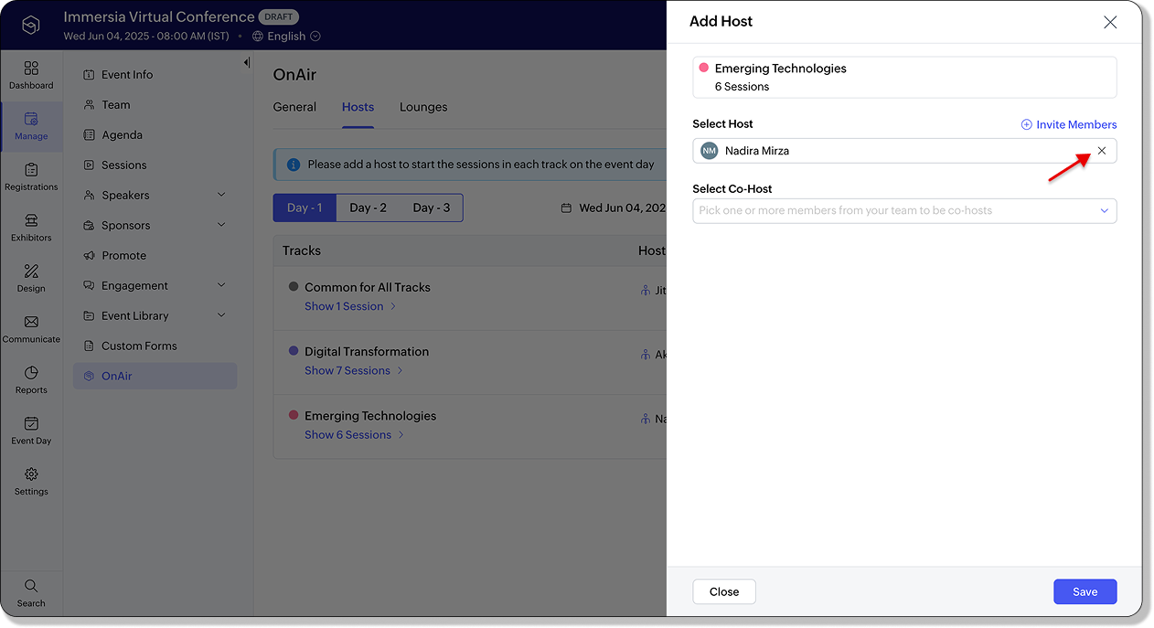Open the Event Day section
The width and height of the screenshot is (1154, 628).
tap(31, 431)
